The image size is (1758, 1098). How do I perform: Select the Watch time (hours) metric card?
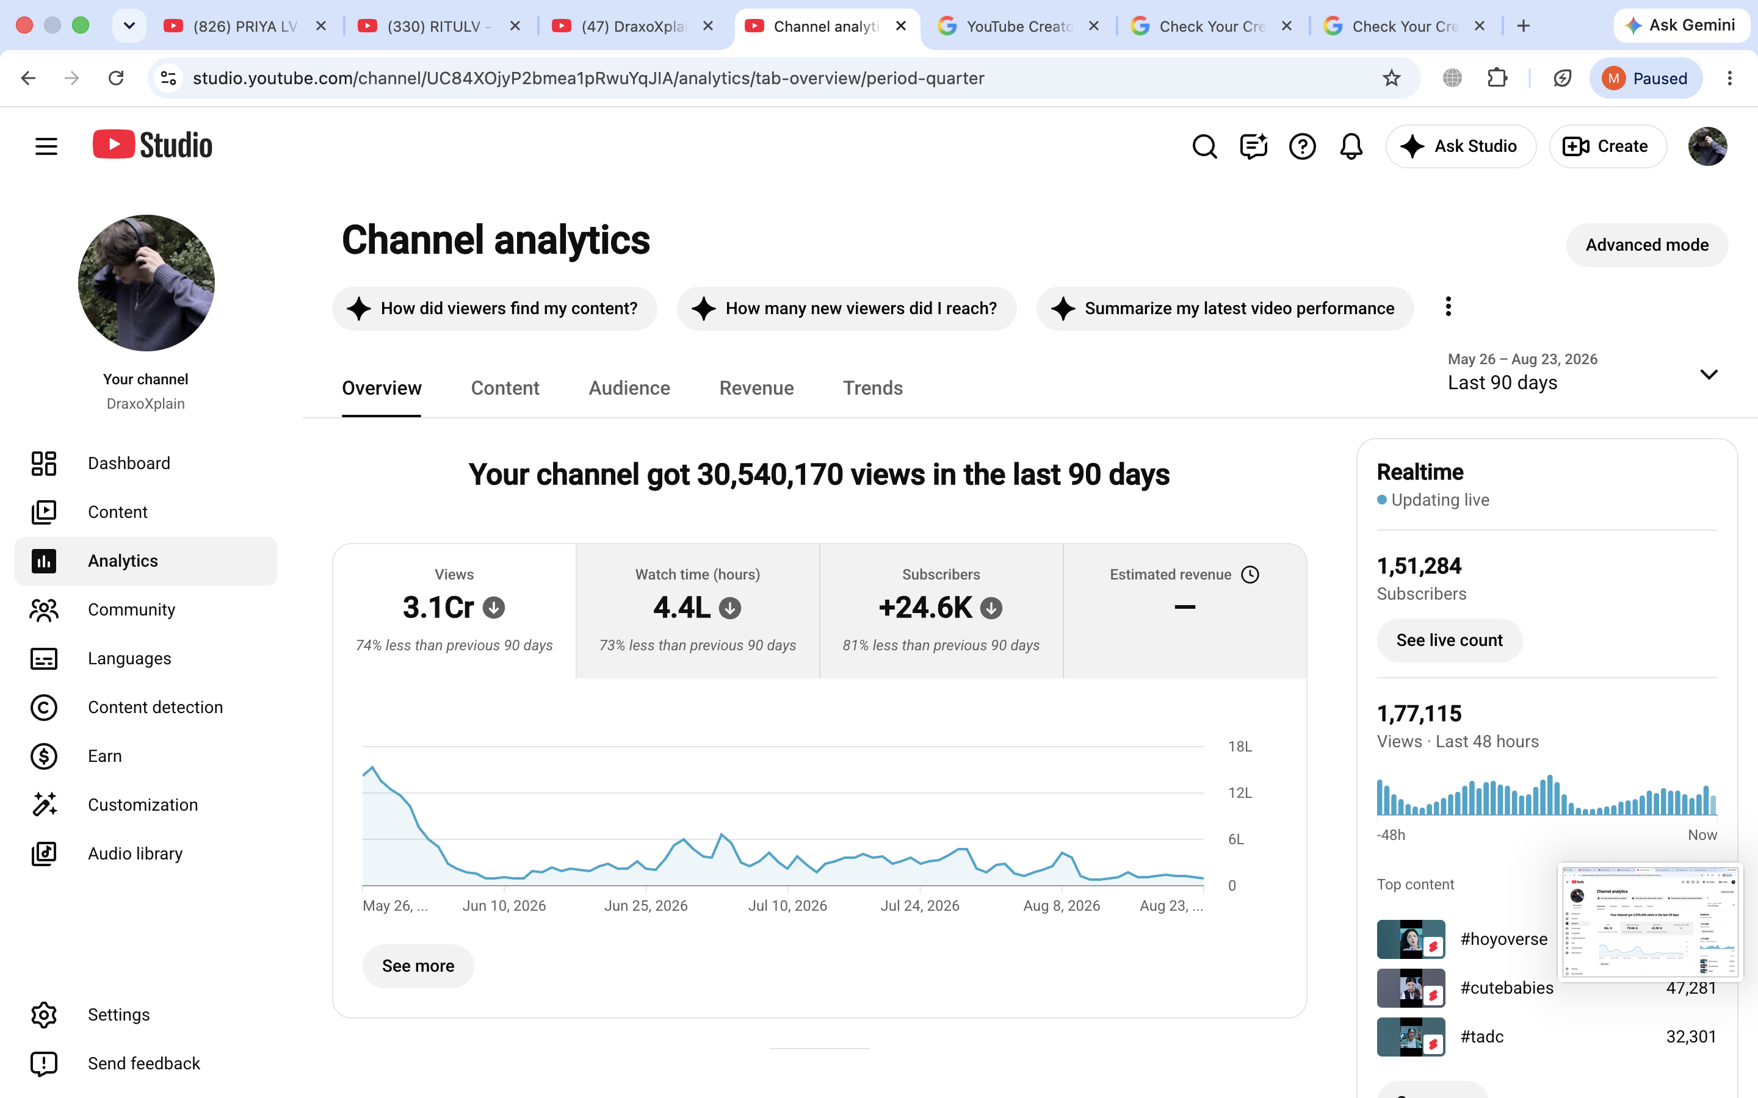pyautogui.click(x=697, y=611)
